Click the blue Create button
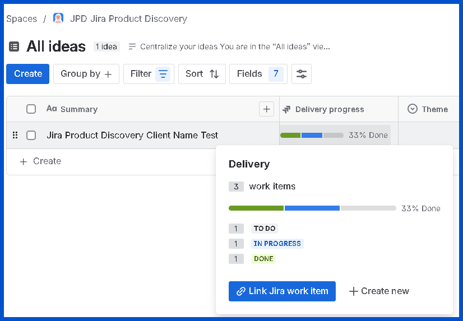The height and width of the screenshot is (321, 463). (x=28, y=74)
